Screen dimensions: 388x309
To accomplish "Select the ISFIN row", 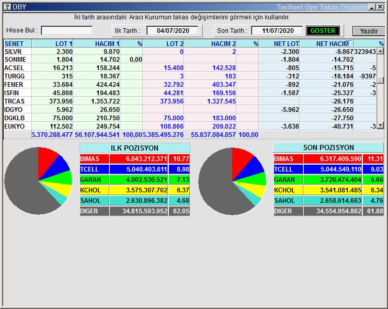I will point(190,93).
